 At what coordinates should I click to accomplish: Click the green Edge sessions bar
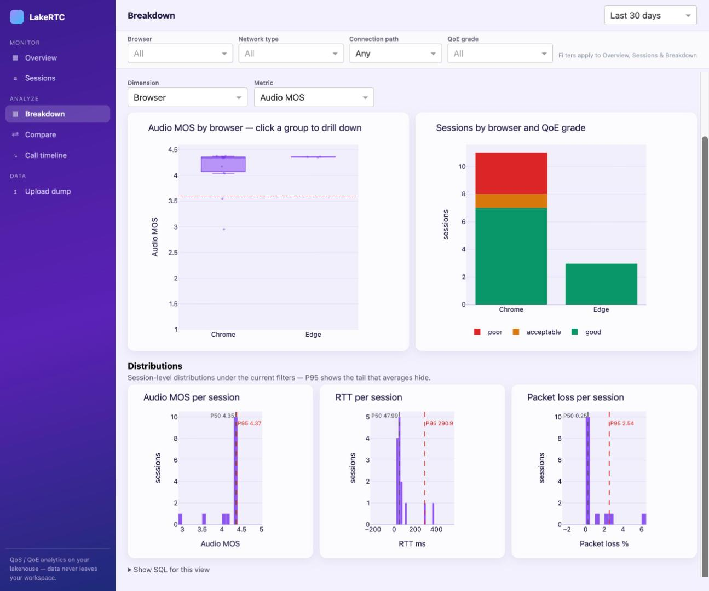[601, 284]
